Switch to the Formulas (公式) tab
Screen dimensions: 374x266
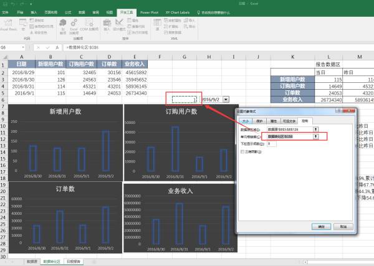pyautogui.click(x=68, y=12)
